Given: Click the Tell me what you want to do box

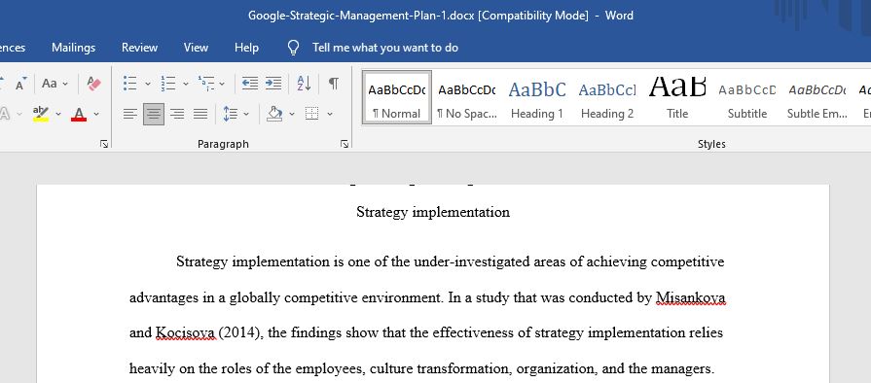Looking at the screenshot, I should click(x=385, y=48).
